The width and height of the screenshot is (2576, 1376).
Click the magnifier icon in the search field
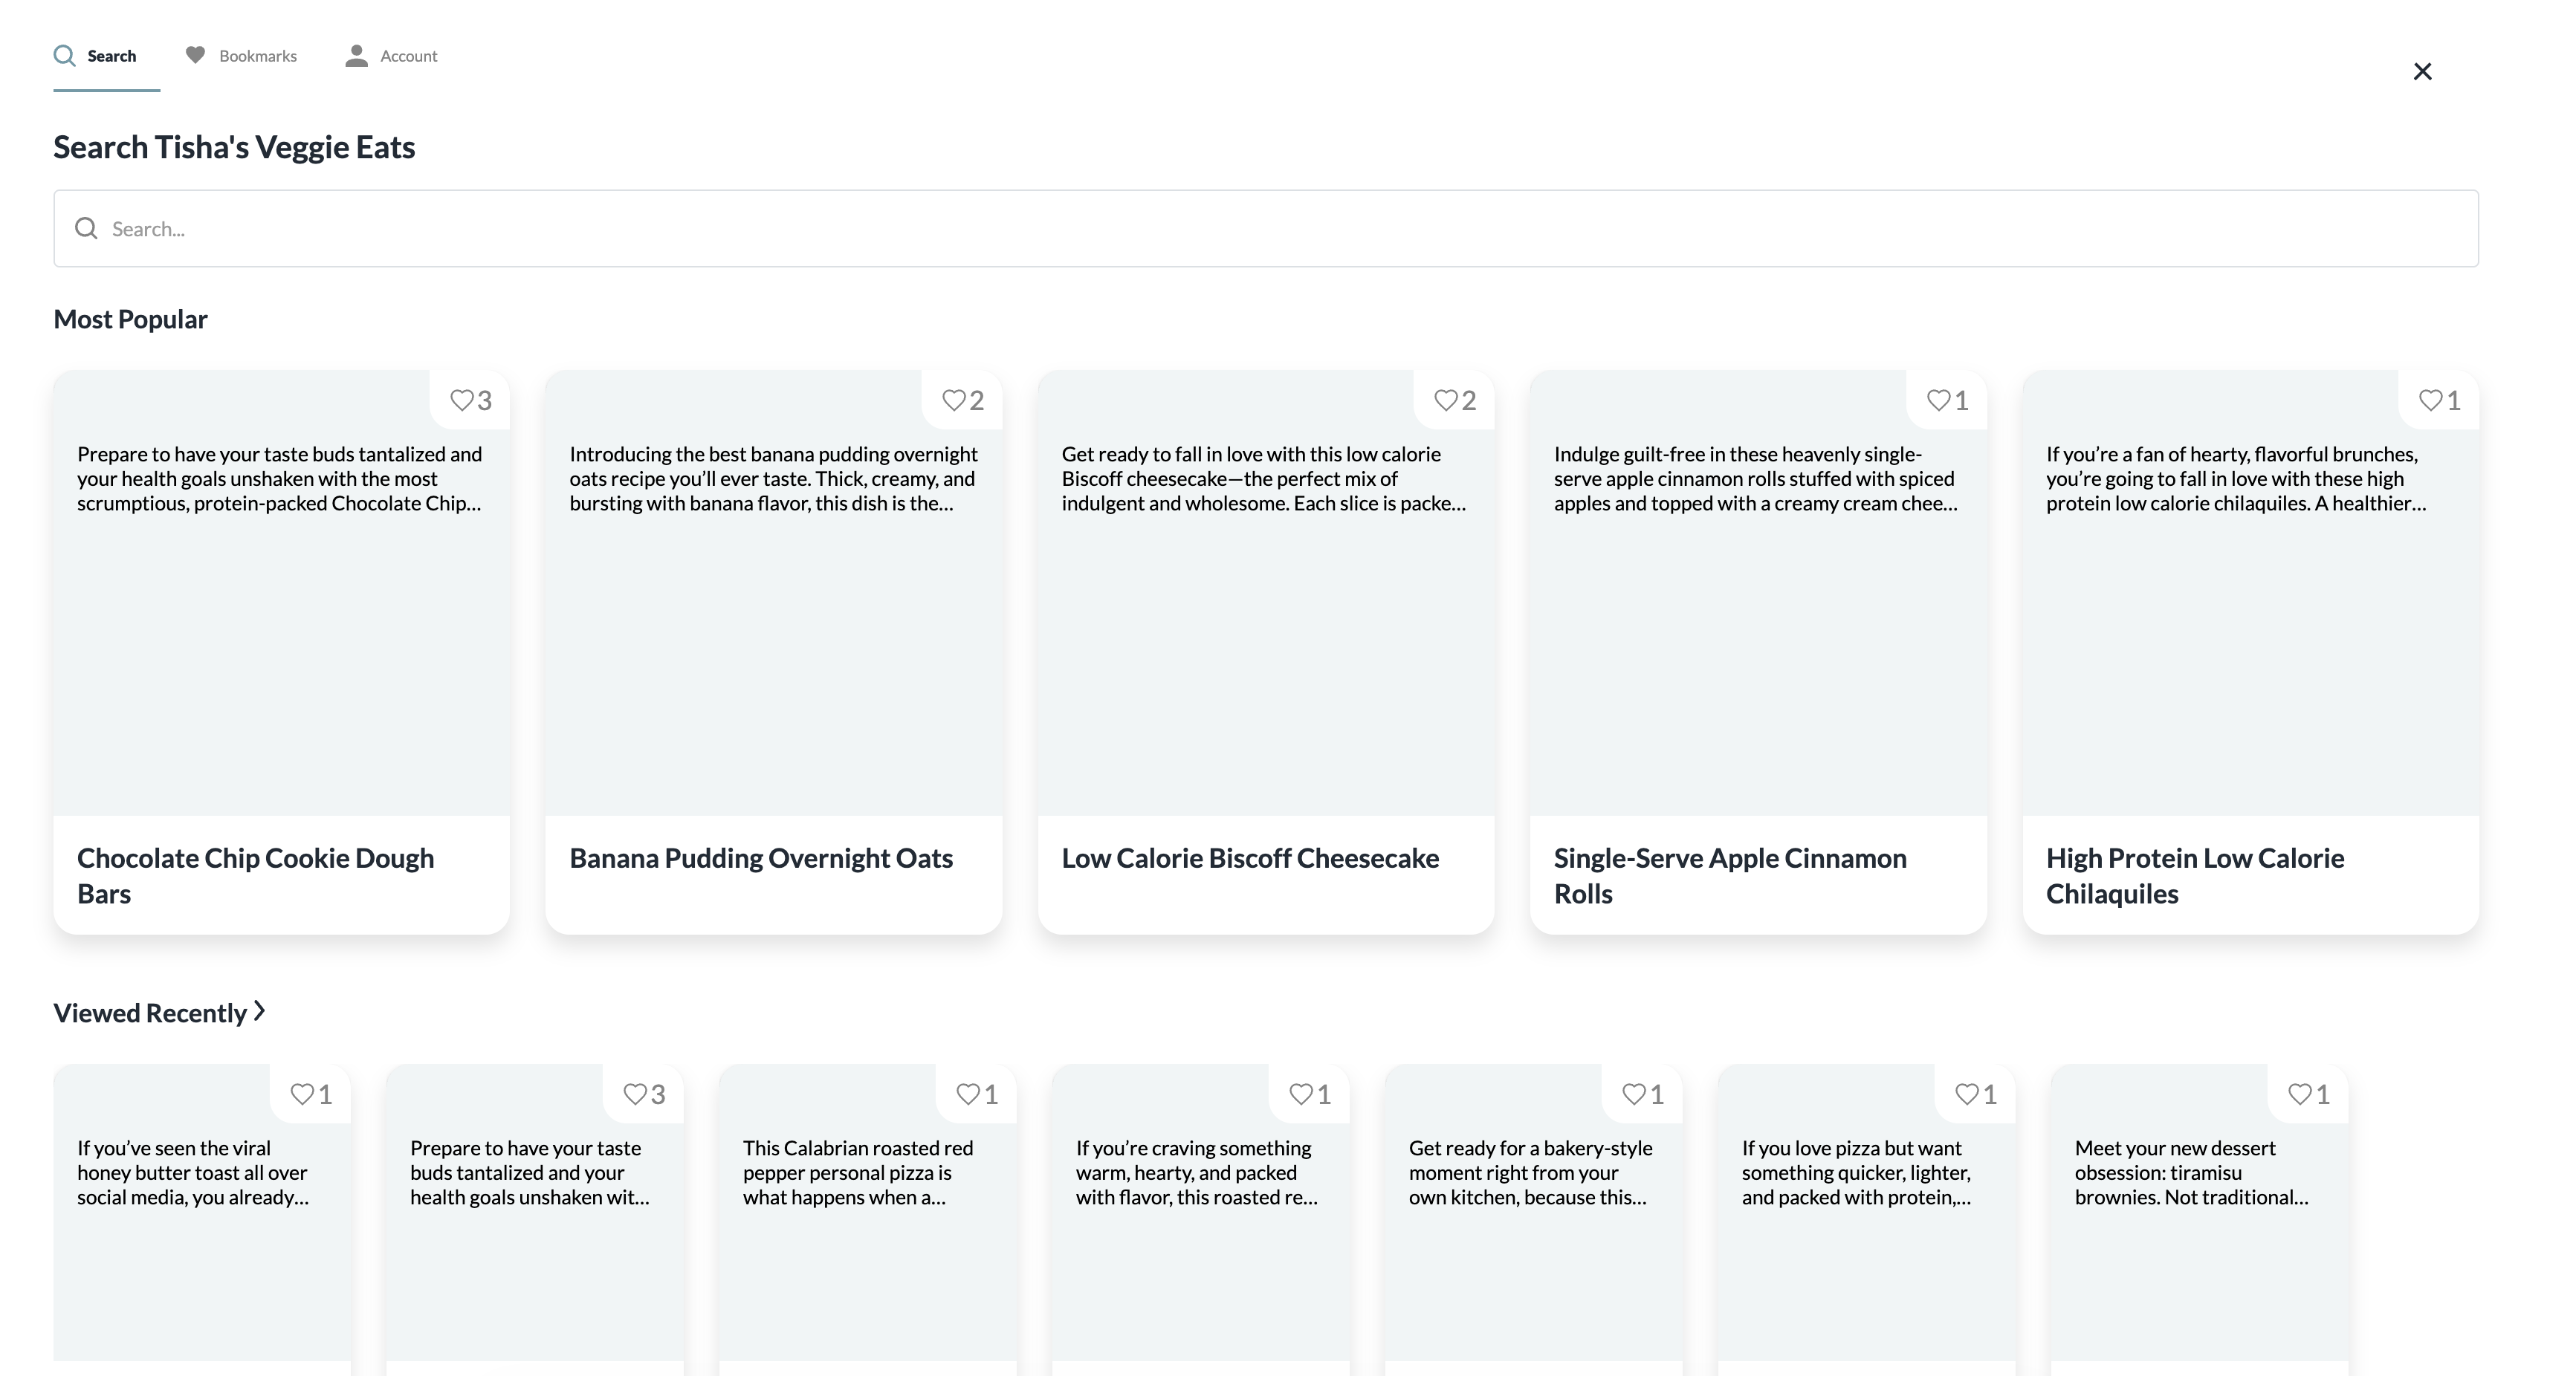[87, 229]
